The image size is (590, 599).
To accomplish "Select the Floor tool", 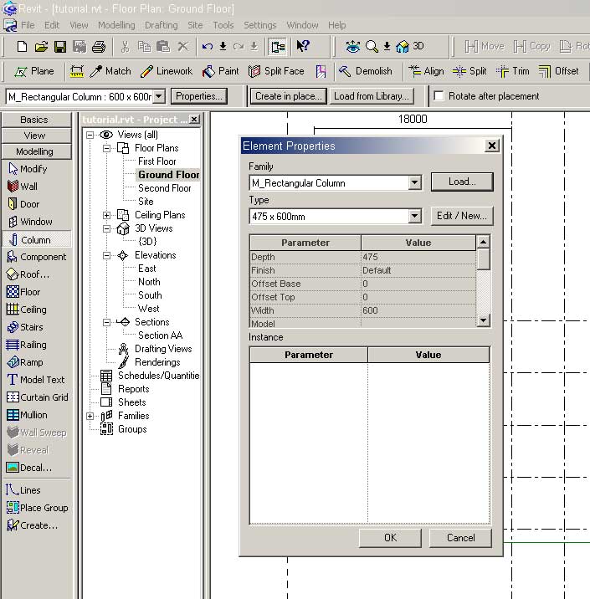I will [x=23, y=292].
